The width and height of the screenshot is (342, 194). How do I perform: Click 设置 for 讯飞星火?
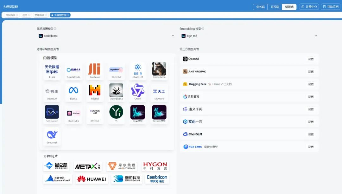click(x=311, y=97)
